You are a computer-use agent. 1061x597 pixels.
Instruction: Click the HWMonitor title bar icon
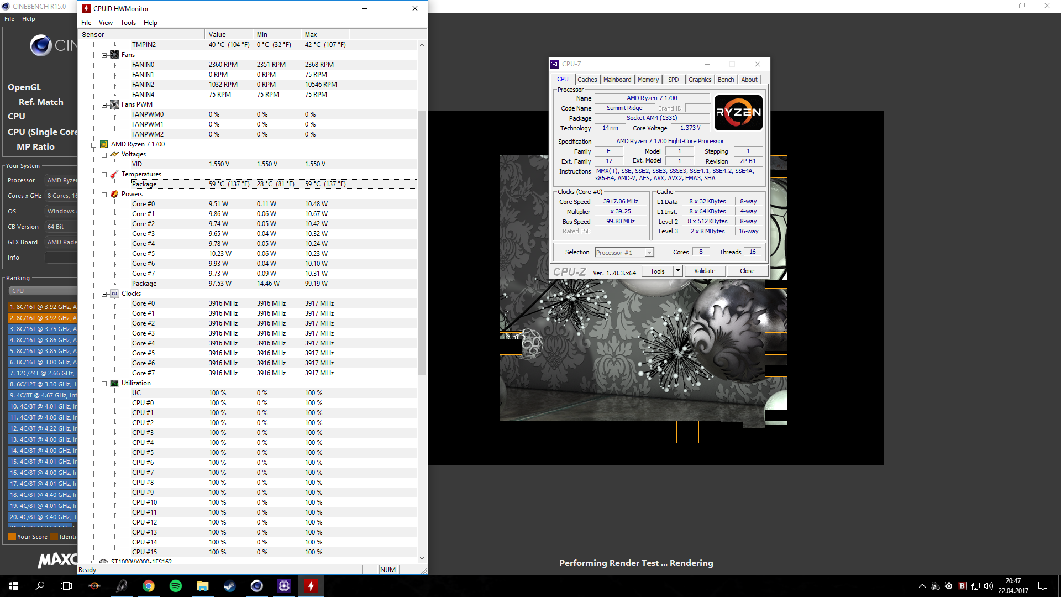(x=86, y=8)
